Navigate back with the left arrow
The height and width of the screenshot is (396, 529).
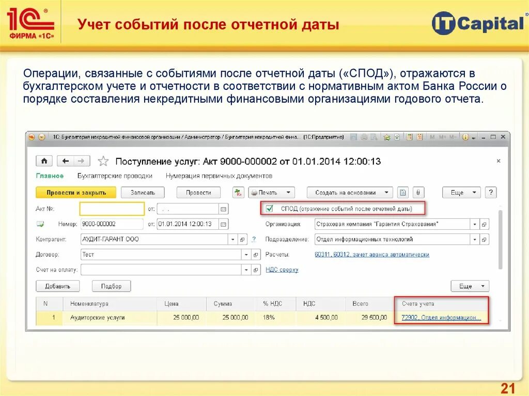66,161
